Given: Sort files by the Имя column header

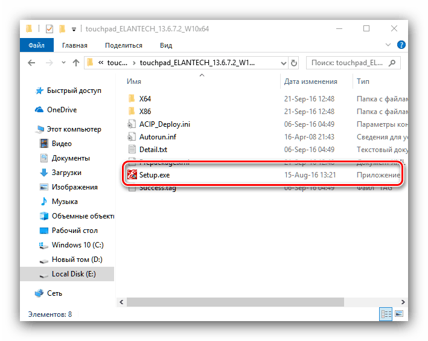Looking at the screenshot, I should 134,81.
